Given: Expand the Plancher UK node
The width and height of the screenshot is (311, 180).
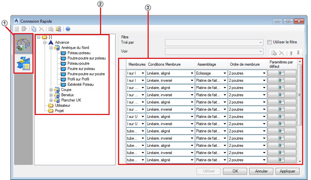Looking at the screenshot, I should tap(51, 100).
